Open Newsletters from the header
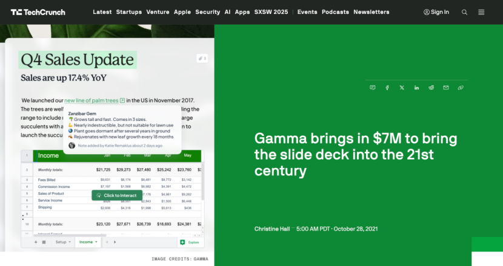Screen dimensions: 503x266 (x=371, y=12)
